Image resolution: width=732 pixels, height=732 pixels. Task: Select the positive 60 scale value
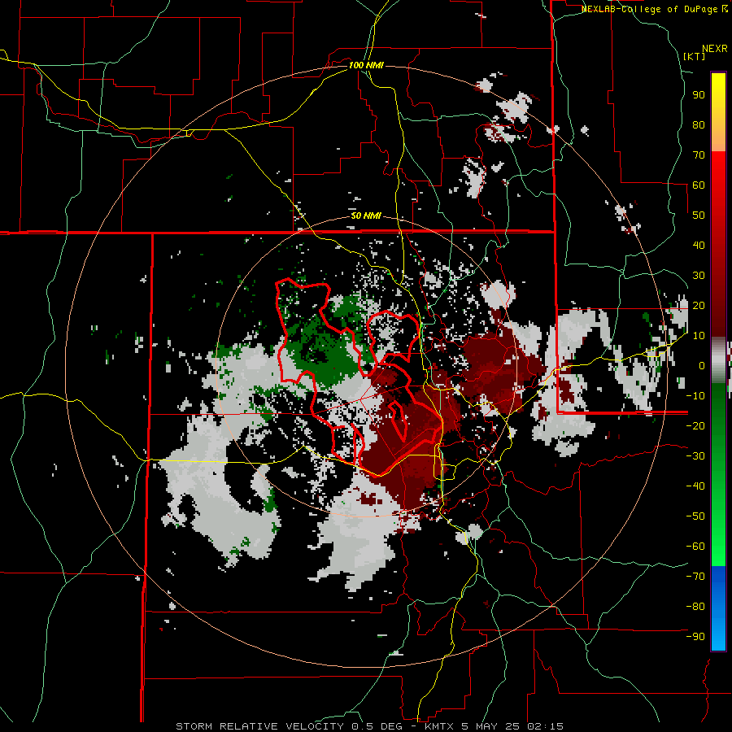(x=699, y=185)
